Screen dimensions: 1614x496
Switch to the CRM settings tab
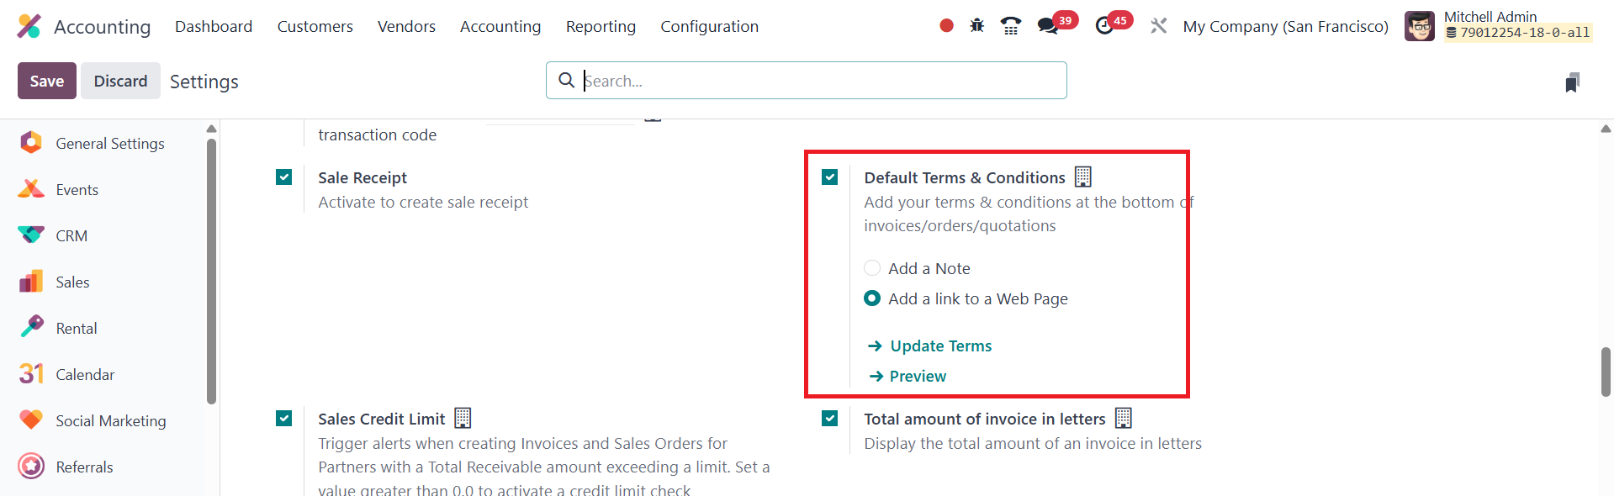click(71, 236)
